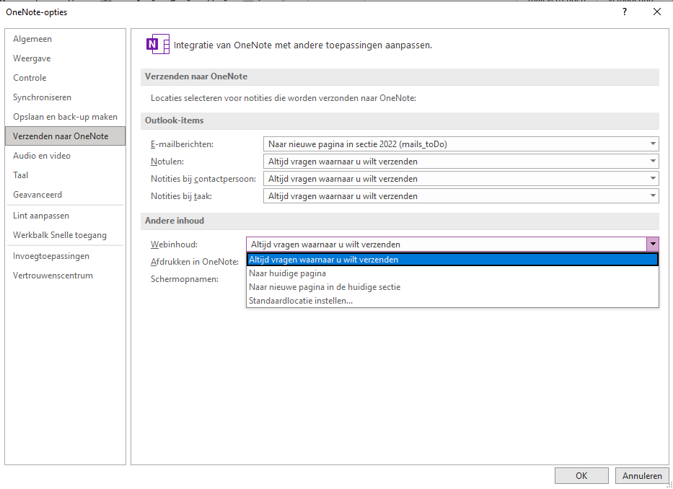Click the Webinhoud label
The width and height of the screenshot is (673, 489).
pyautogui.click(x=174, y=244)
